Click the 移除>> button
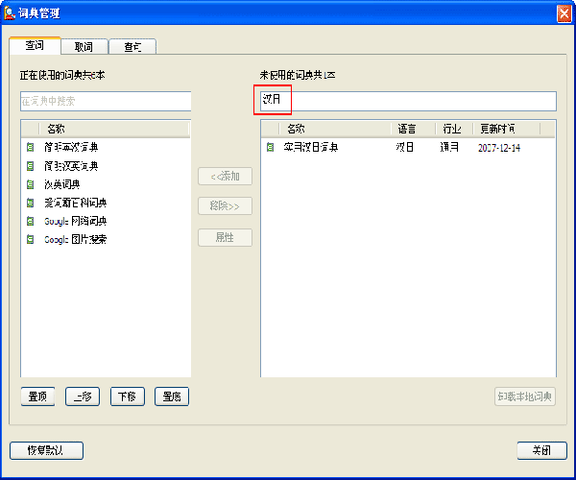576x480 pixels. 226,206
